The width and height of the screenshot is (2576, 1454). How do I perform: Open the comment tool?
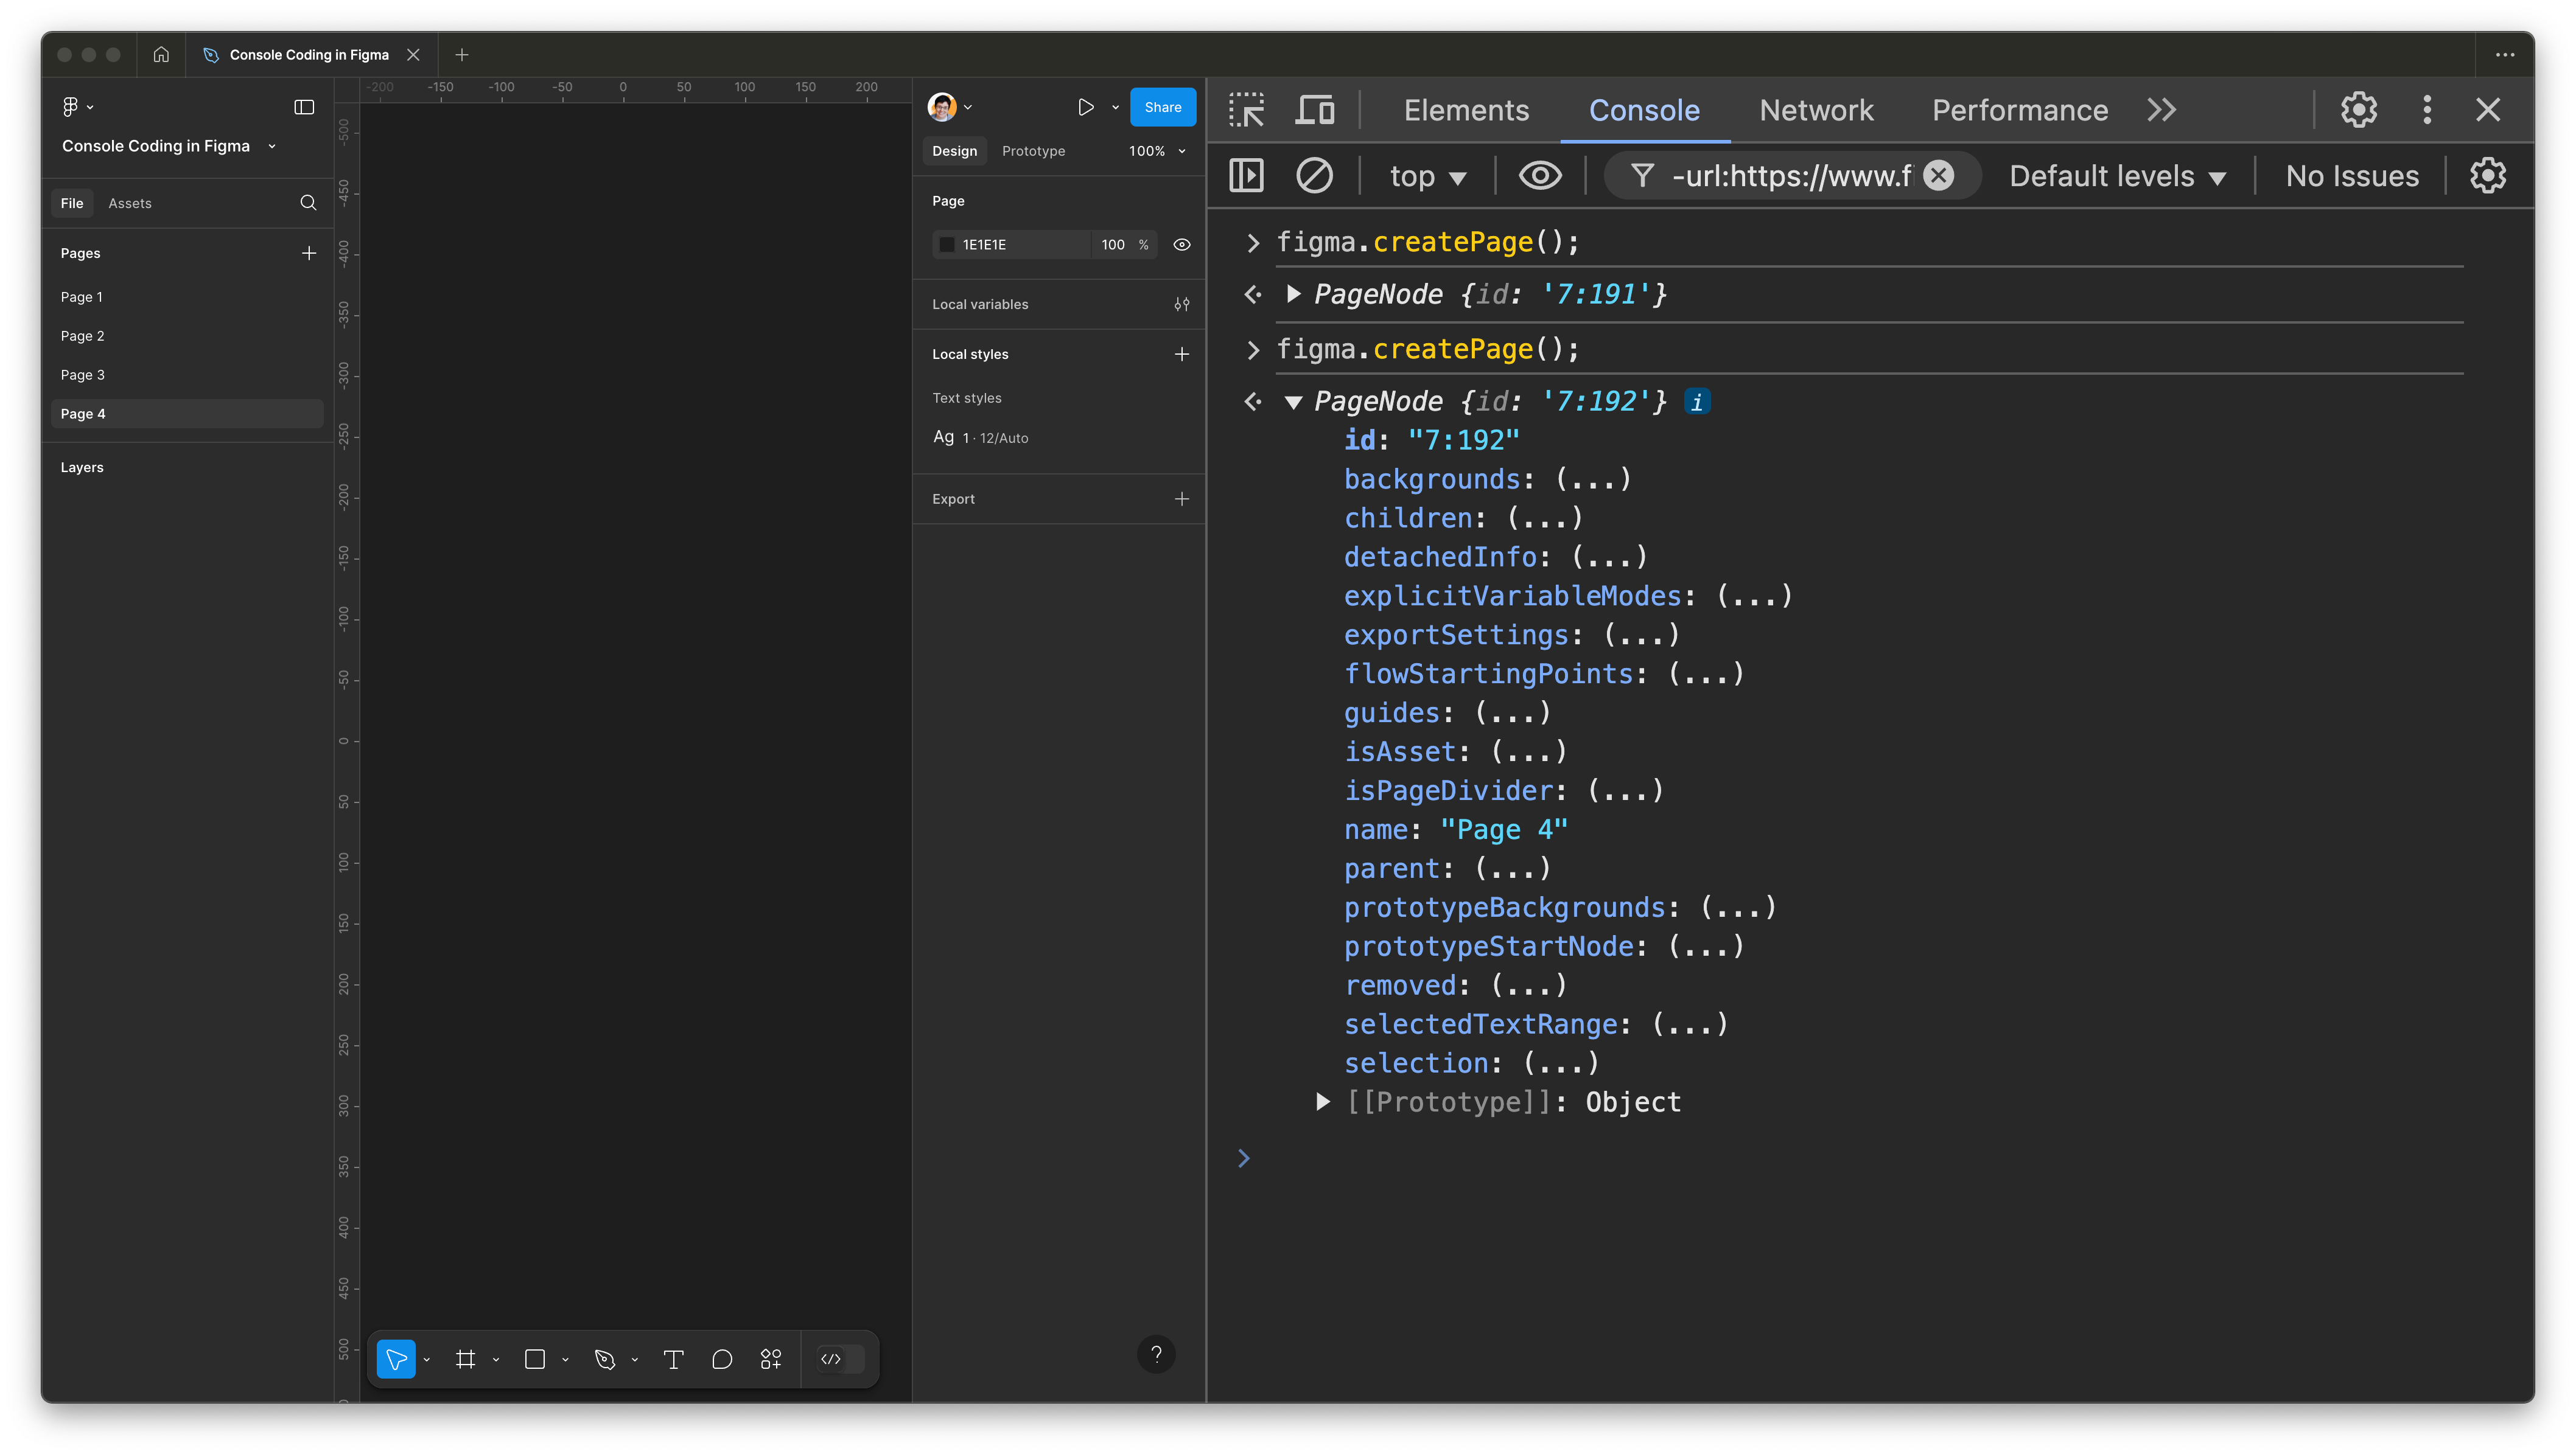(722, 1359)
